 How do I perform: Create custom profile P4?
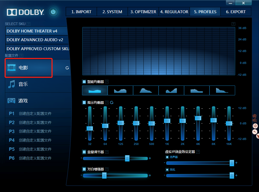coord(38,140)
